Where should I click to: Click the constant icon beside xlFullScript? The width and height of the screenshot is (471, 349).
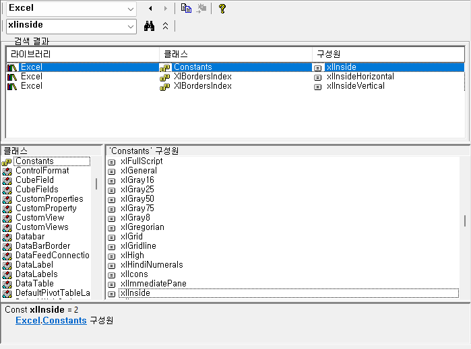pyautogui.click(x=111, y=162)
